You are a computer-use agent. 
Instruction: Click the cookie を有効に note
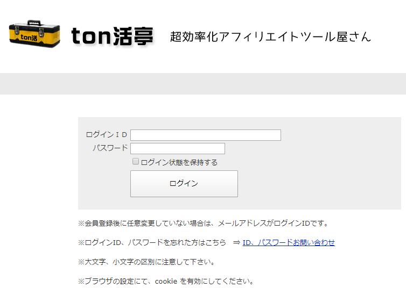tap(165, 281)
